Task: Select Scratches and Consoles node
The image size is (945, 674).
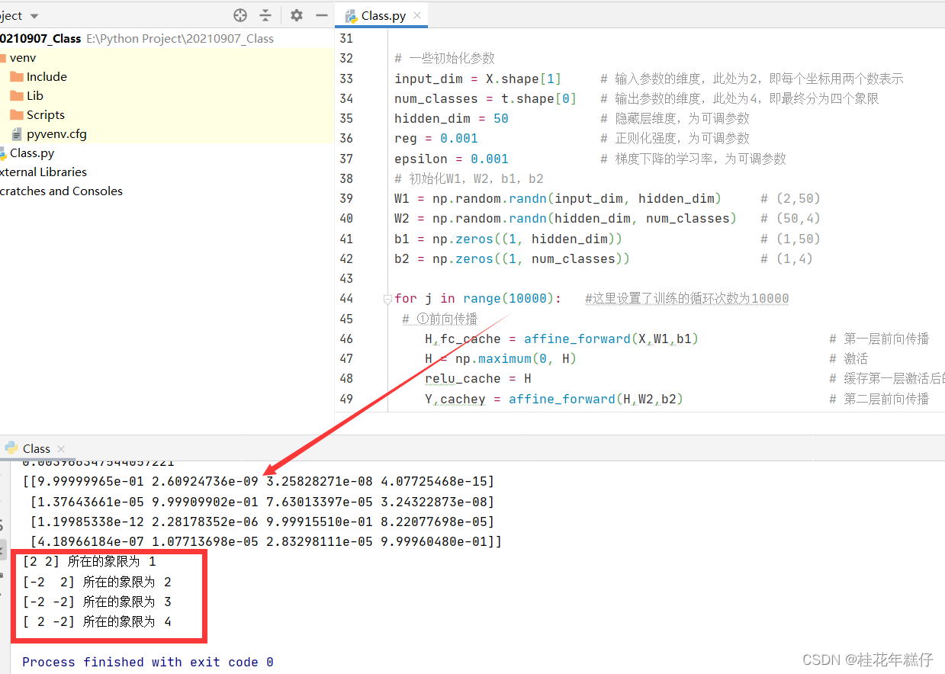Action: click(61, 191)
